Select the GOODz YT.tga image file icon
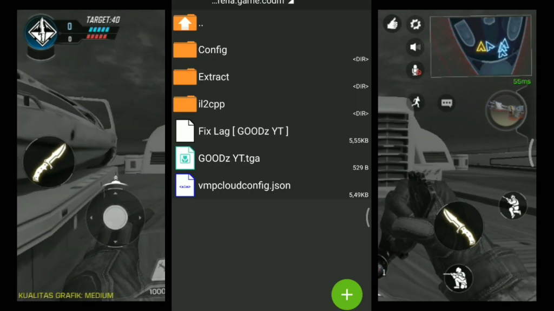The height and width of the screenshot is (311, 554). [x=185, y=158]
